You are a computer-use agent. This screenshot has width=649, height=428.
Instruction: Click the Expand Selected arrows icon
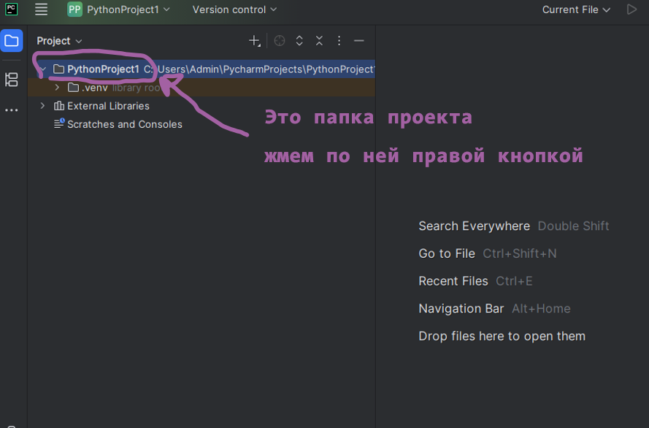tap(299, 41)
